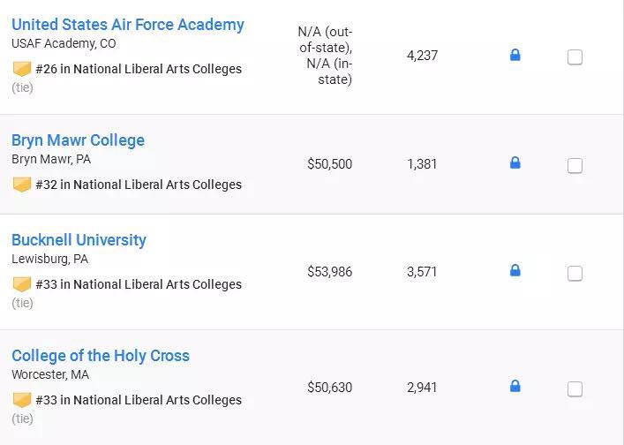
Task: Click ranking badge icon for Holy Cross
Action: (x=22, y=400)
